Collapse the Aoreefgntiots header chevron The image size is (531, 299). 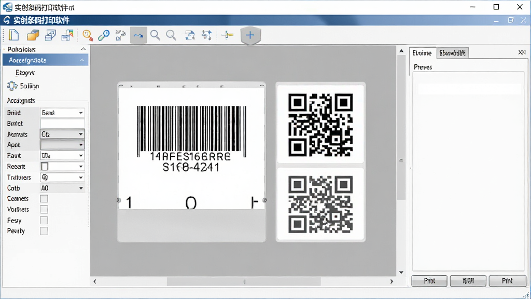click(x=82, y=60)
